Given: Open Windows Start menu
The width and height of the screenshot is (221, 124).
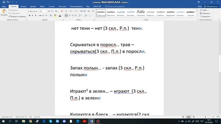Looking at the screenshot, I should pyautogui.click(x=3, y=121).
